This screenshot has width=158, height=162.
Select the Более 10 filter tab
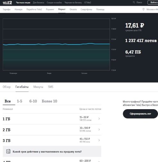[49, 101]
